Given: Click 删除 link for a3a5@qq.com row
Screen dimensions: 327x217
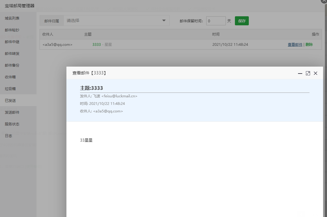Looking at the screenshot, I should coord(309,45).
